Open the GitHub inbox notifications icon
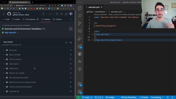Image resolution: width=176 pixels, height=99 pixels. (x=66, y=14)
